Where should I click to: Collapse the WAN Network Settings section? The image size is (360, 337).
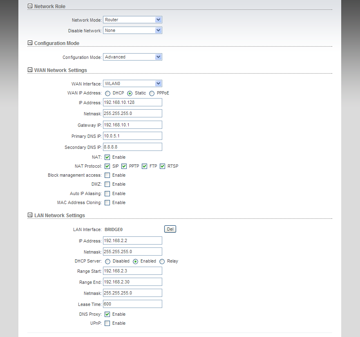point(30,70)
